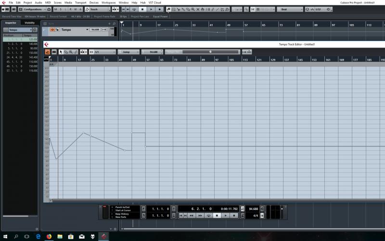Open the Devices menu
The image size is (385, 241).
94,2
